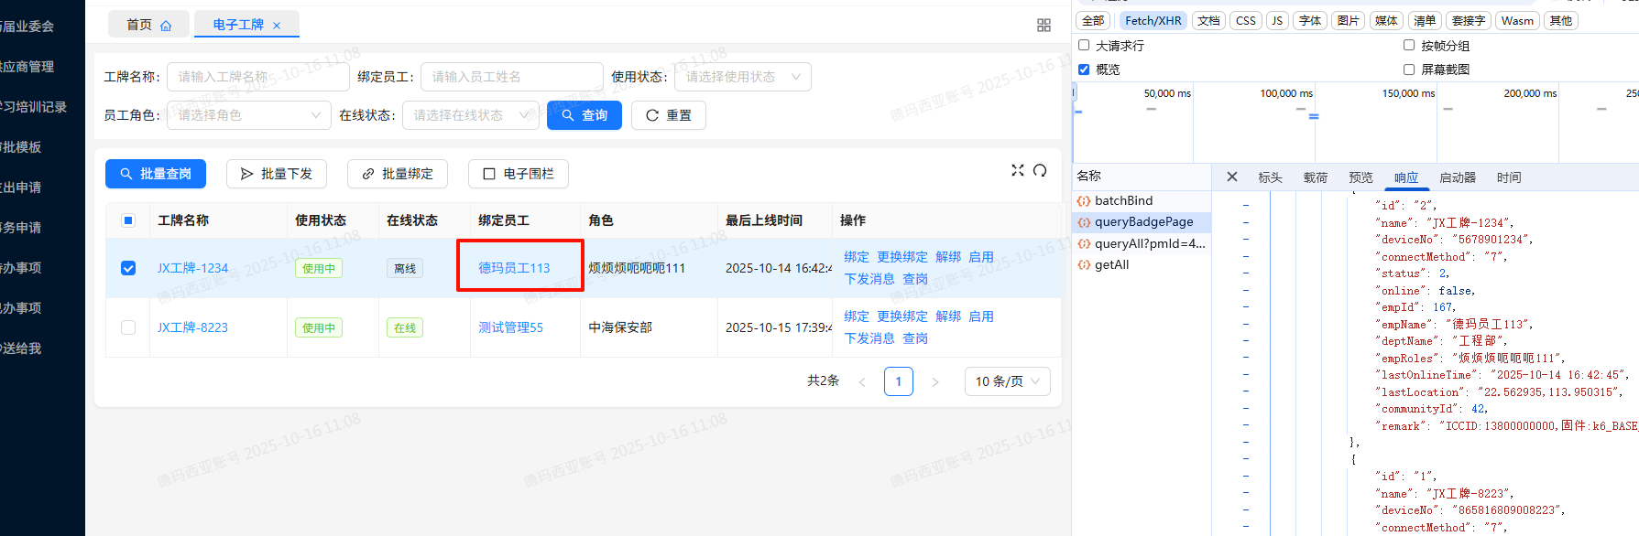
Task: Open the grid layout icon at top right
Action: 1043,26
